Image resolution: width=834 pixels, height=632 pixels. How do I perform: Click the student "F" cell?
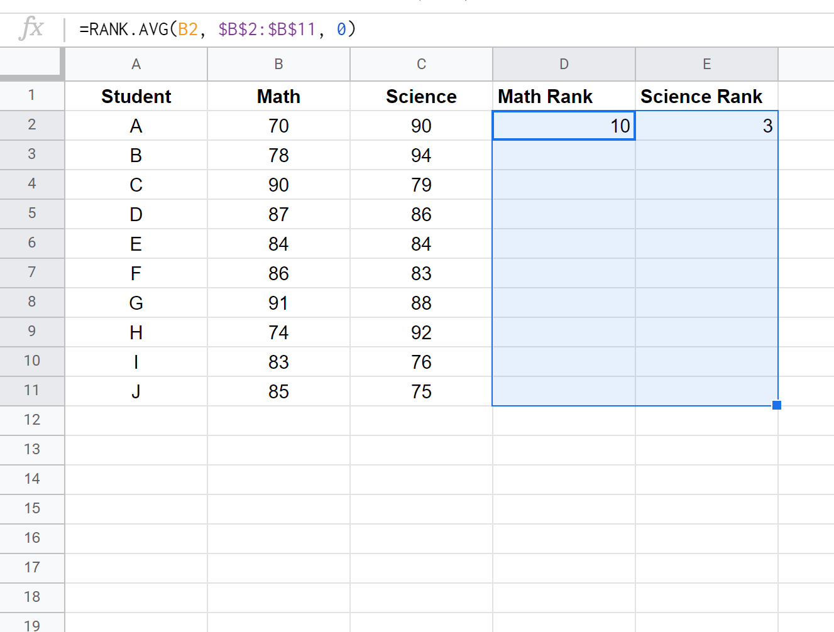(x=136, y=273)
